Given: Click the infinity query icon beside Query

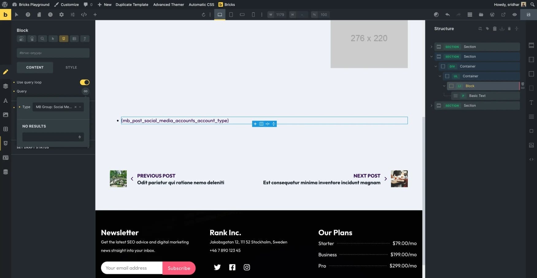Looking at the screenshot, I should point(86,91).
